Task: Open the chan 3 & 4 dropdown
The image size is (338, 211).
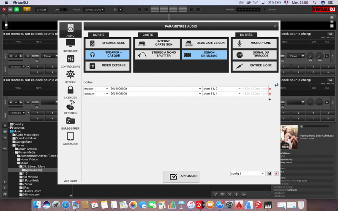Action: 222,93
